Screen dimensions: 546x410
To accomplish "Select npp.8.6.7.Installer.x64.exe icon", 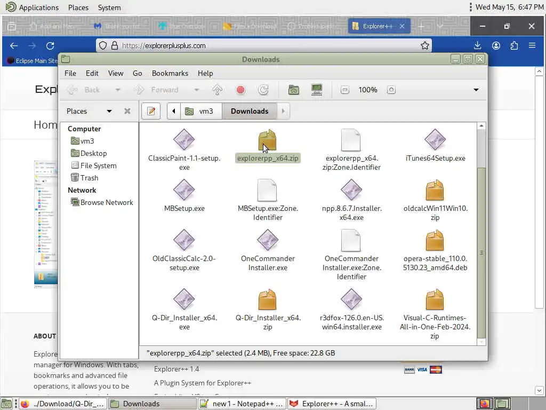I will tap(351, 190).
